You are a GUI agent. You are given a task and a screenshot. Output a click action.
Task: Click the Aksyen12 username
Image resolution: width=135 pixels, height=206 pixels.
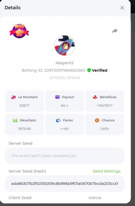click(65, 63)
